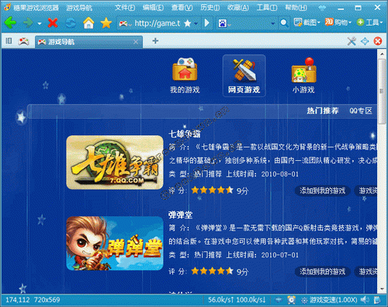Viewport: 388px width, 307px height.
Task: Open 我的游戏 category
Action: point(185,75)
